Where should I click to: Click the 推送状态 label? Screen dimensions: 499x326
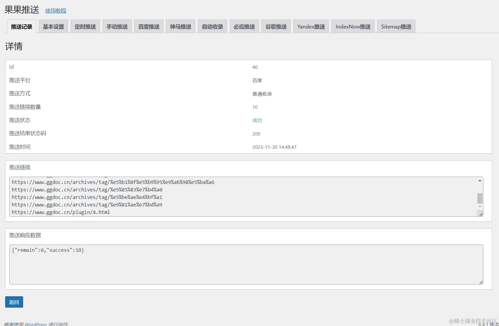pos(20,120)
